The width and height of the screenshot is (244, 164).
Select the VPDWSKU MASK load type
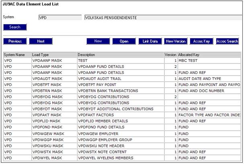point(54,146)
